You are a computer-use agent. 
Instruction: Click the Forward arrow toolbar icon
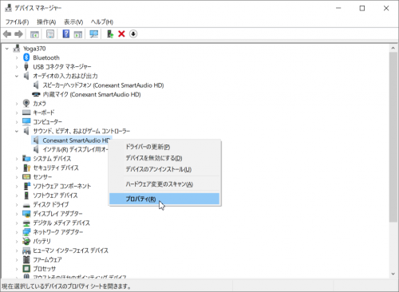[18, 34]
